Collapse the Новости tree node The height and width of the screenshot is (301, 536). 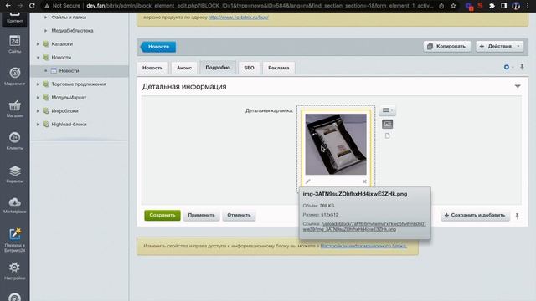[x=38, y=58]
